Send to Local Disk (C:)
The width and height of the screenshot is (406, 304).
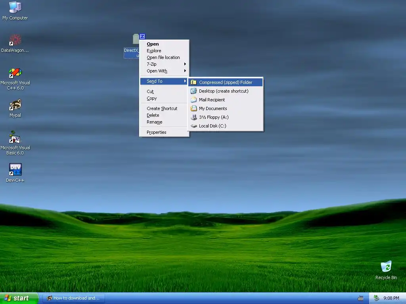tap(226, 126)
